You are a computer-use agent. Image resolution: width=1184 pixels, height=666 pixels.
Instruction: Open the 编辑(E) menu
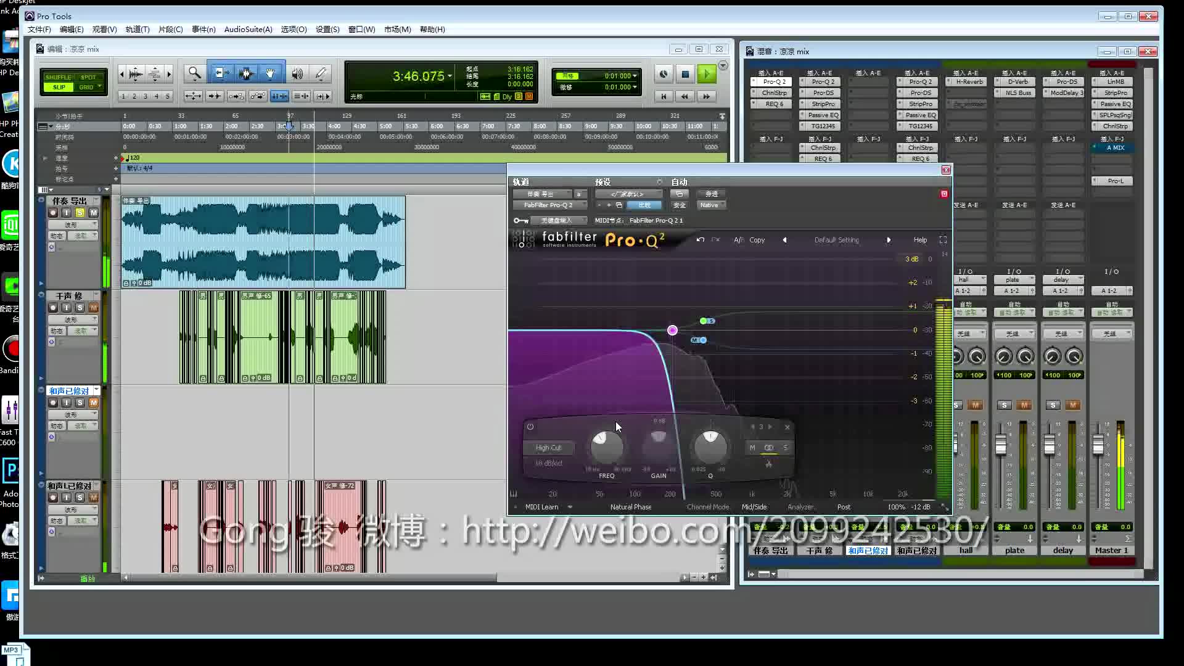(72, 29)
